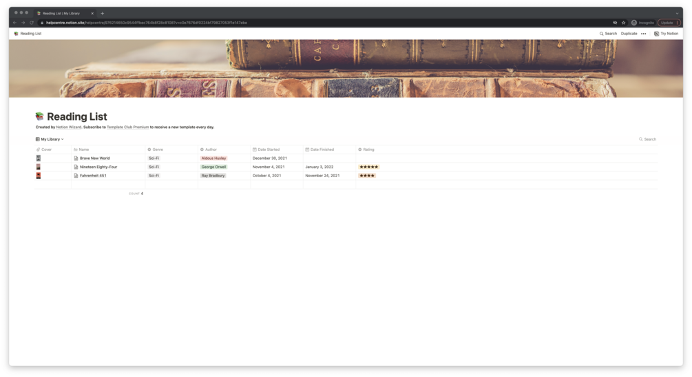
Task: Click the Duplicate button
Action: [629, 34]
